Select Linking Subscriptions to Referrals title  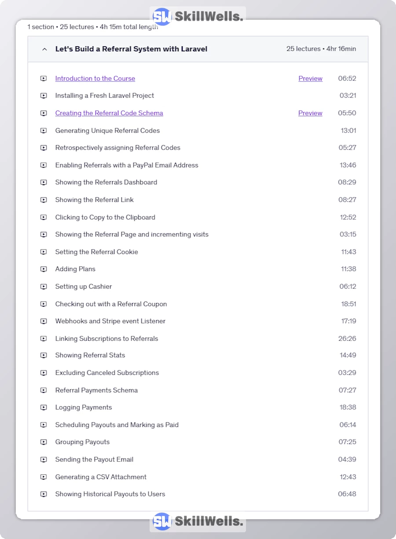pos(106,338)
